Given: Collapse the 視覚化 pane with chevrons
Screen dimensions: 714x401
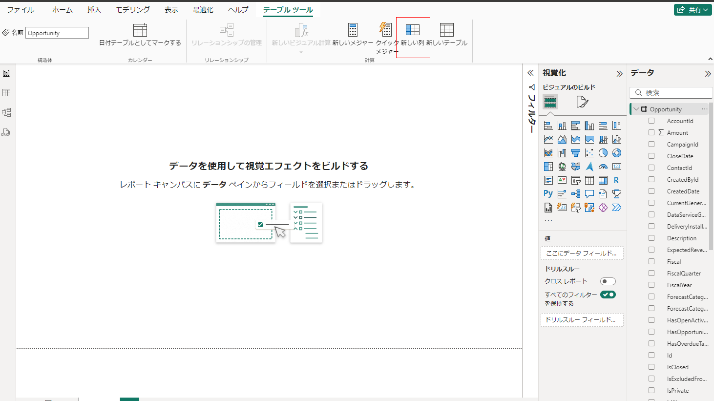Looking at the screenshot, I should 619,74.
